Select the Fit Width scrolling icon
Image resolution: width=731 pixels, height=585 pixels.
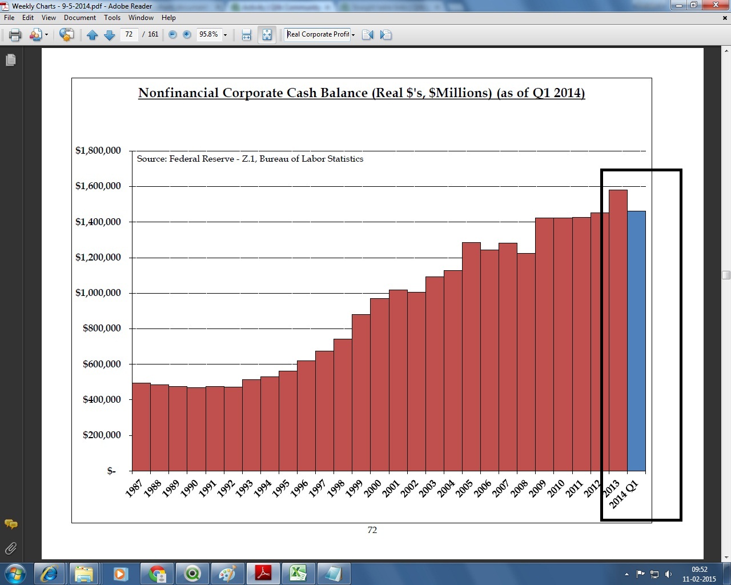247,35
